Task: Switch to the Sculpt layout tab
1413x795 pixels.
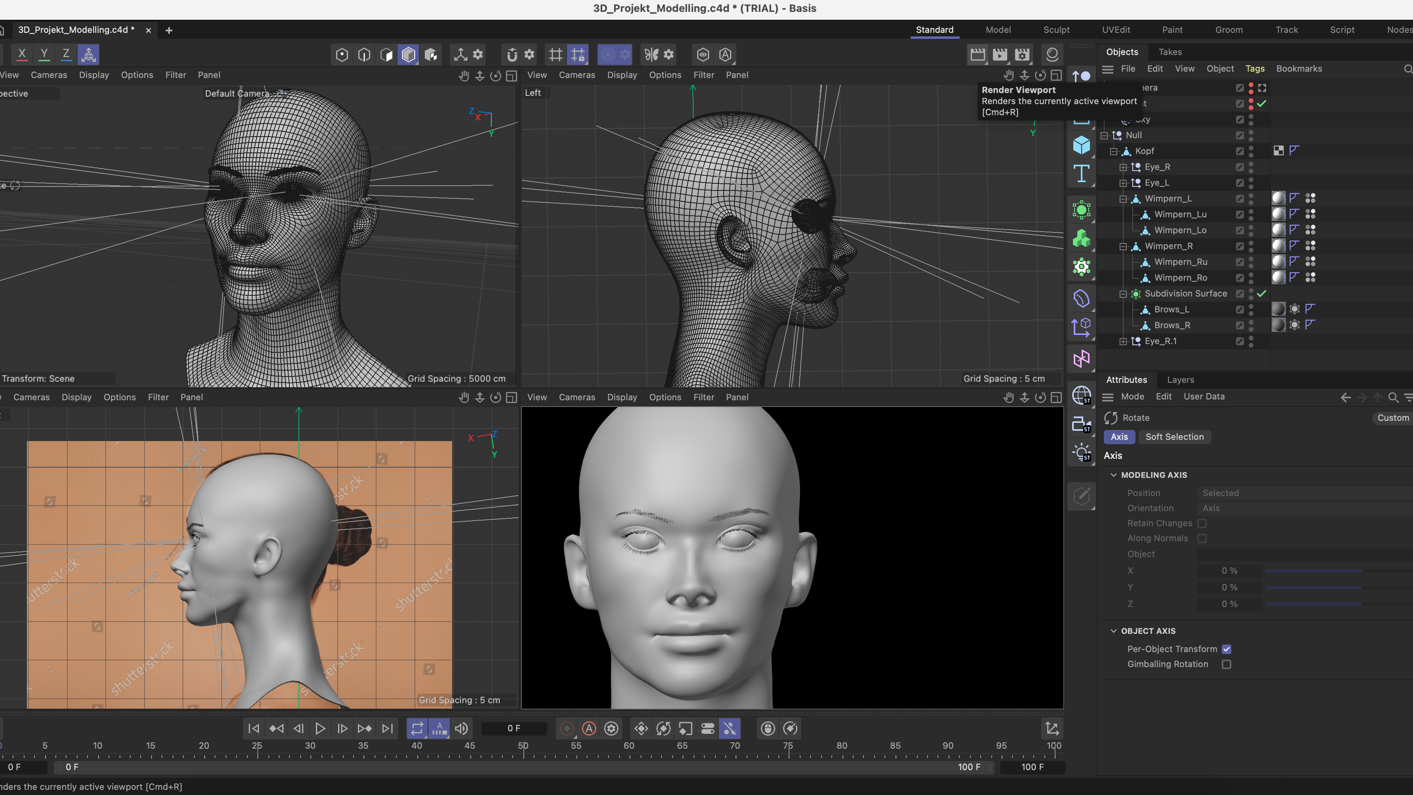Action: click(x=1056, y=30)
